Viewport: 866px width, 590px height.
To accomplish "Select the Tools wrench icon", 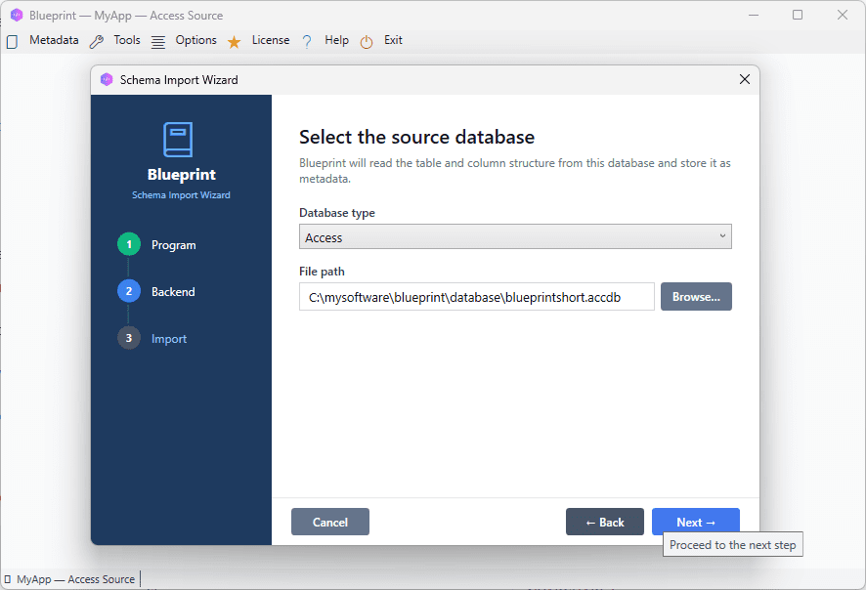I will coord(95,40).
